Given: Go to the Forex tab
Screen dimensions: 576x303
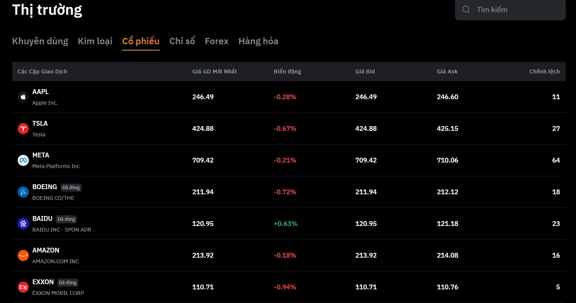Looking at the screenshot, I should coord(217,41).
